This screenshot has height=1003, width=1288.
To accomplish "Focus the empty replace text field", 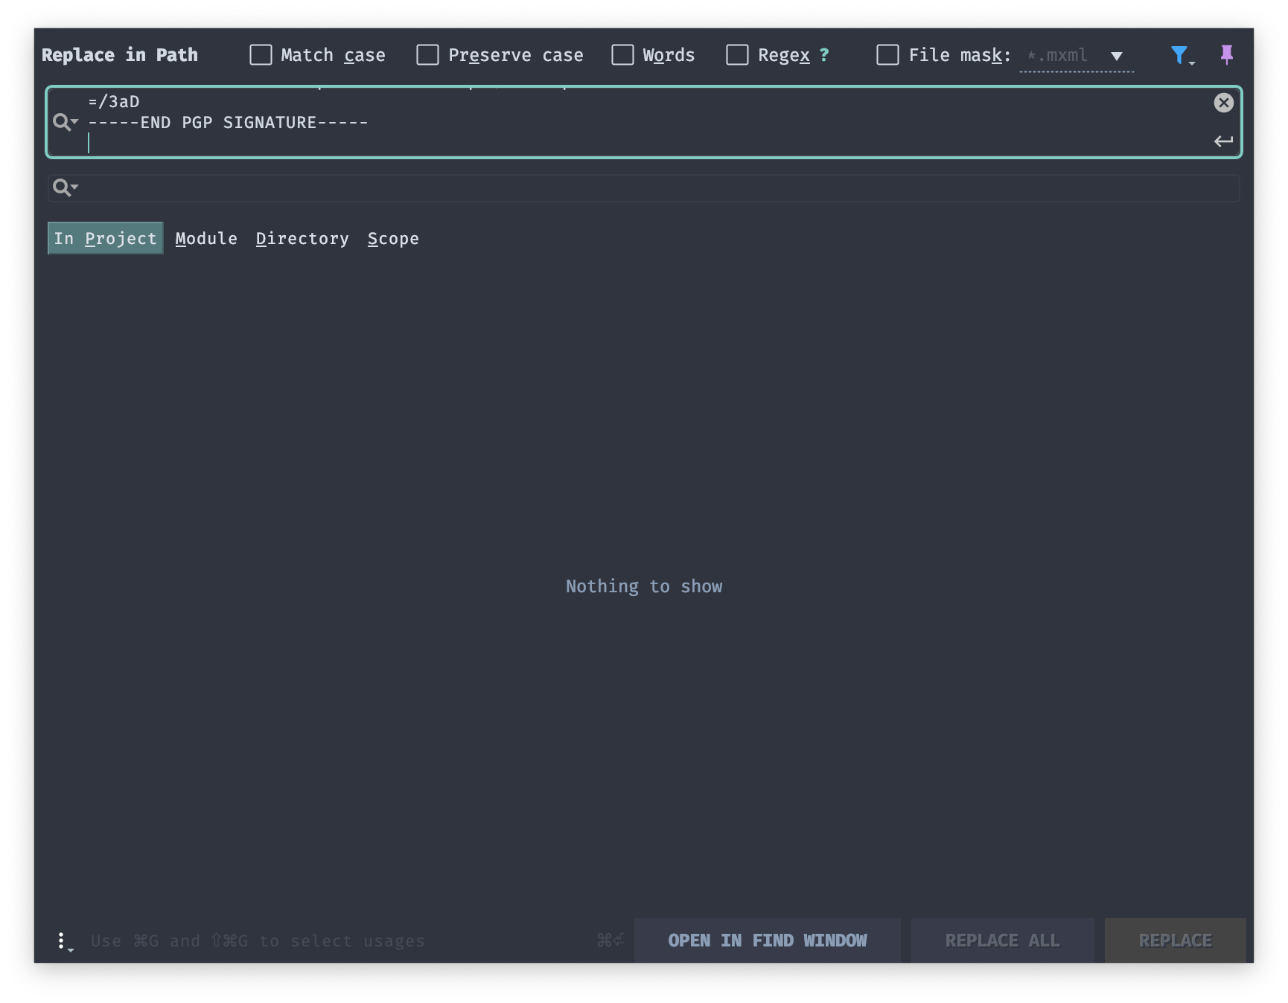I will click(x=643, y=188).
